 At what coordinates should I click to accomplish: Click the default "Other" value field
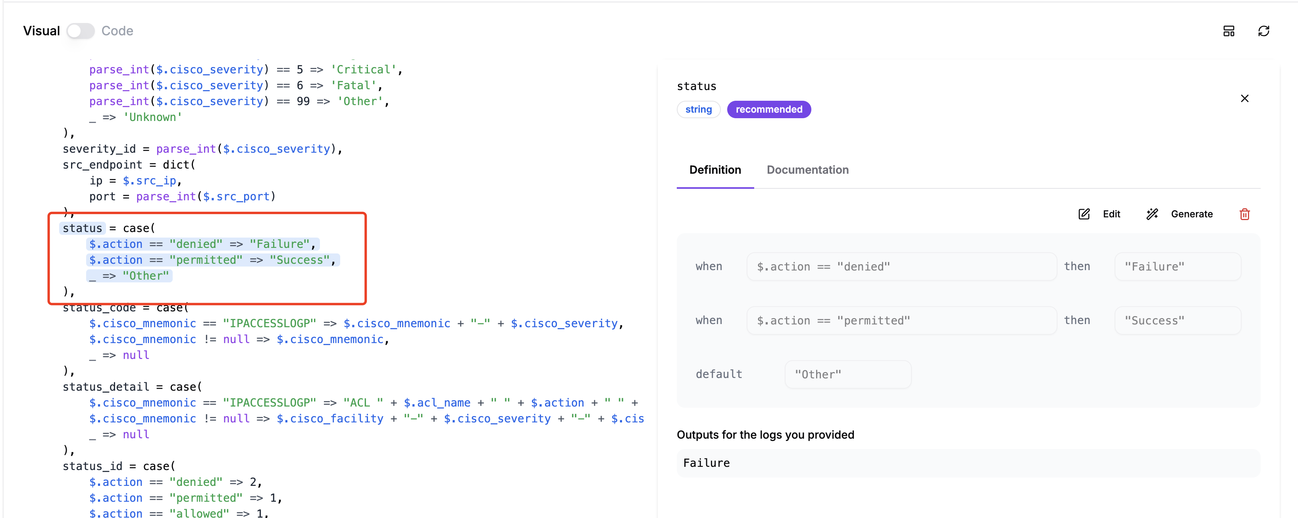click(847, 374)
